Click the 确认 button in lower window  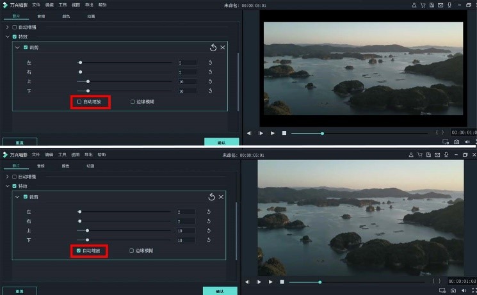point(220,291)
